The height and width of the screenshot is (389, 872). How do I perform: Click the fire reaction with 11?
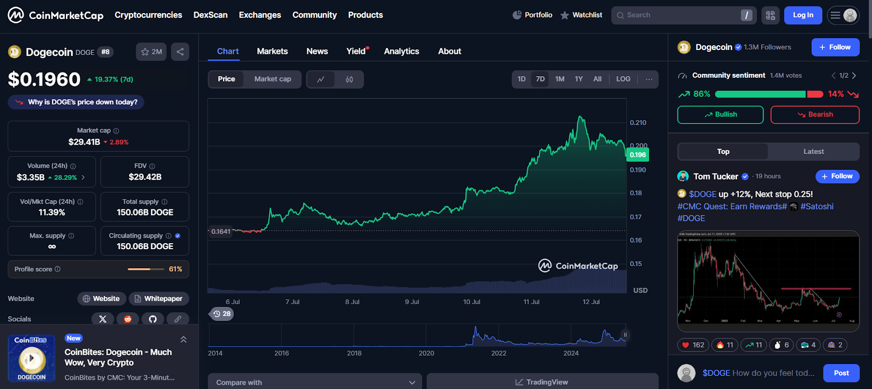coord(725,345)
